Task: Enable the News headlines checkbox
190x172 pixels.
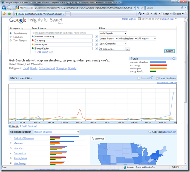Action: coord(157,78)
